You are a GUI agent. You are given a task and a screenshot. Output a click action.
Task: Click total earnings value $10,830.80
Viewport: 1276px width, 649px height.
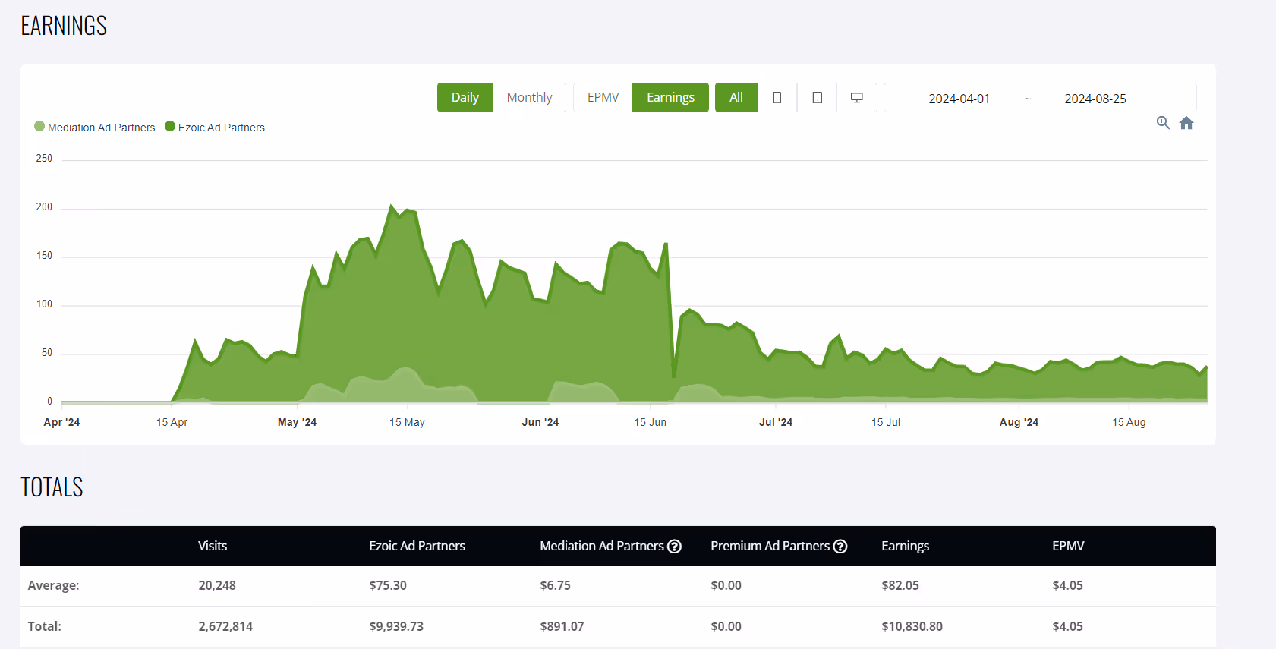coord(912,626)
